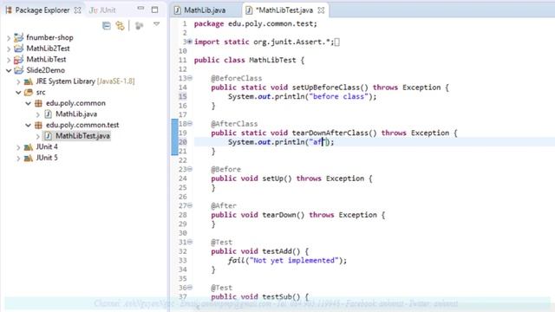This screenshot has height=312, width=555.
Task: Expand MathLibTest.java in the tree
Action: [38, 137]
